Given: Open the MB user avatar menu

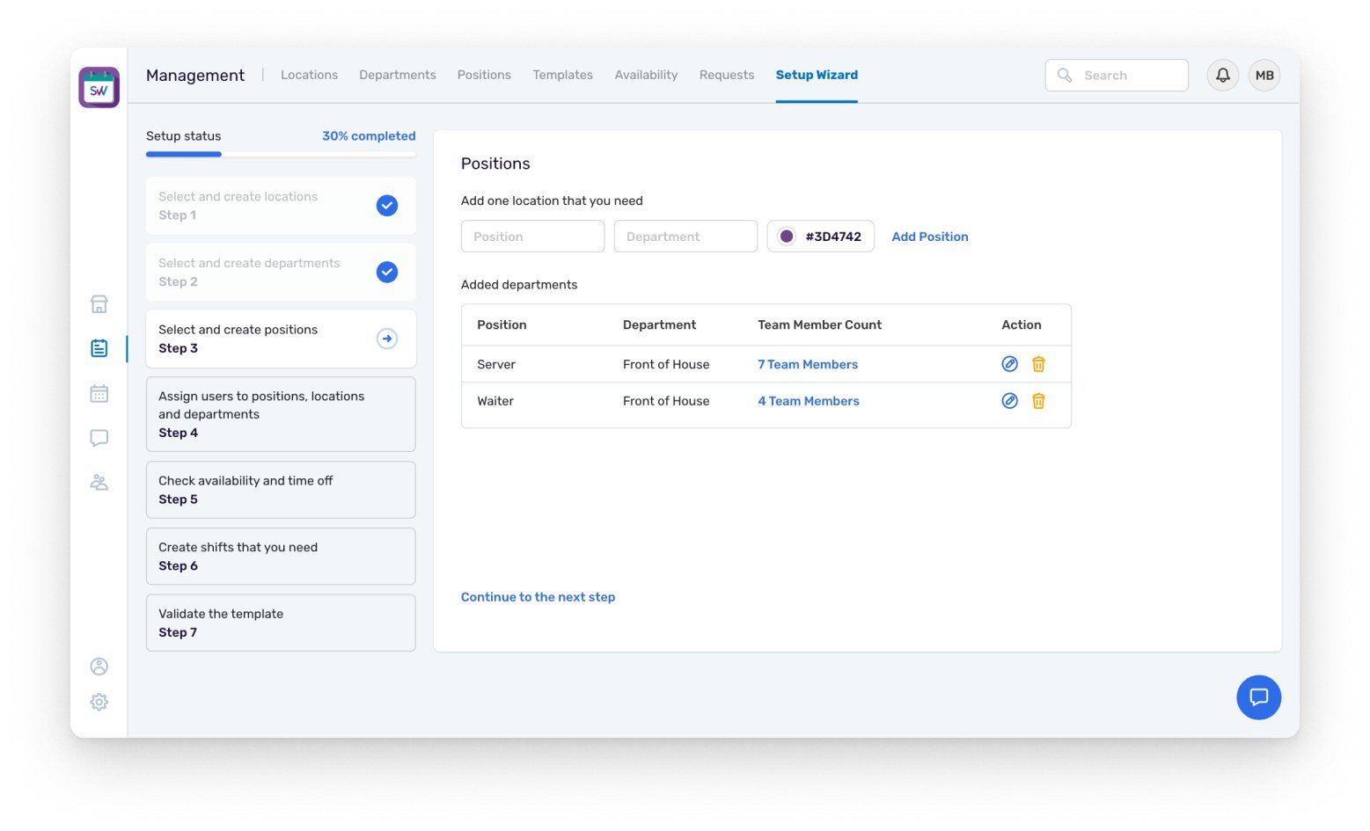Looking at the screenshot, I should (1264, 76).
